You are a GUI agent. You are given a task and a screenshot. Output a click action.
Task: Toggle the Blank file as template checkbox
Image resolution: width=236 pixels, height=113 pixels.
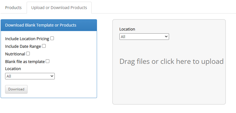coord(48,61)
